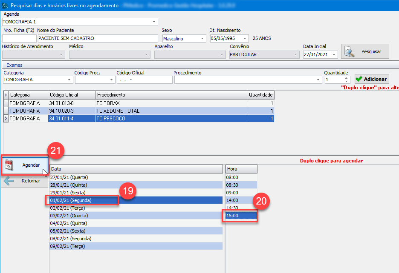Click the Retornar back arrow button

pyautogui.click(x=25, y=181)
